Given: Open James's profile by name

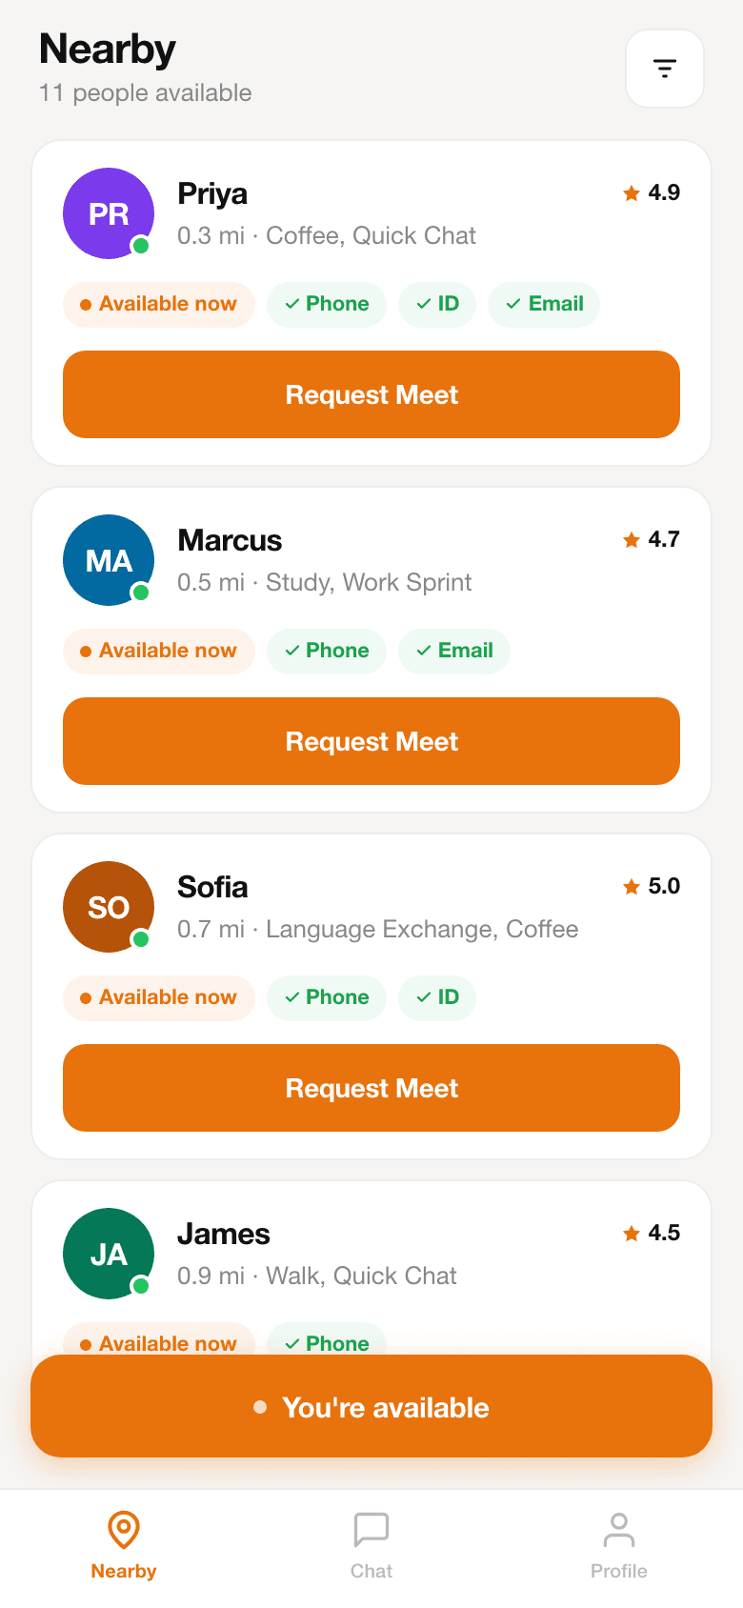Looking at the screenshot, I should point(224,1235).
